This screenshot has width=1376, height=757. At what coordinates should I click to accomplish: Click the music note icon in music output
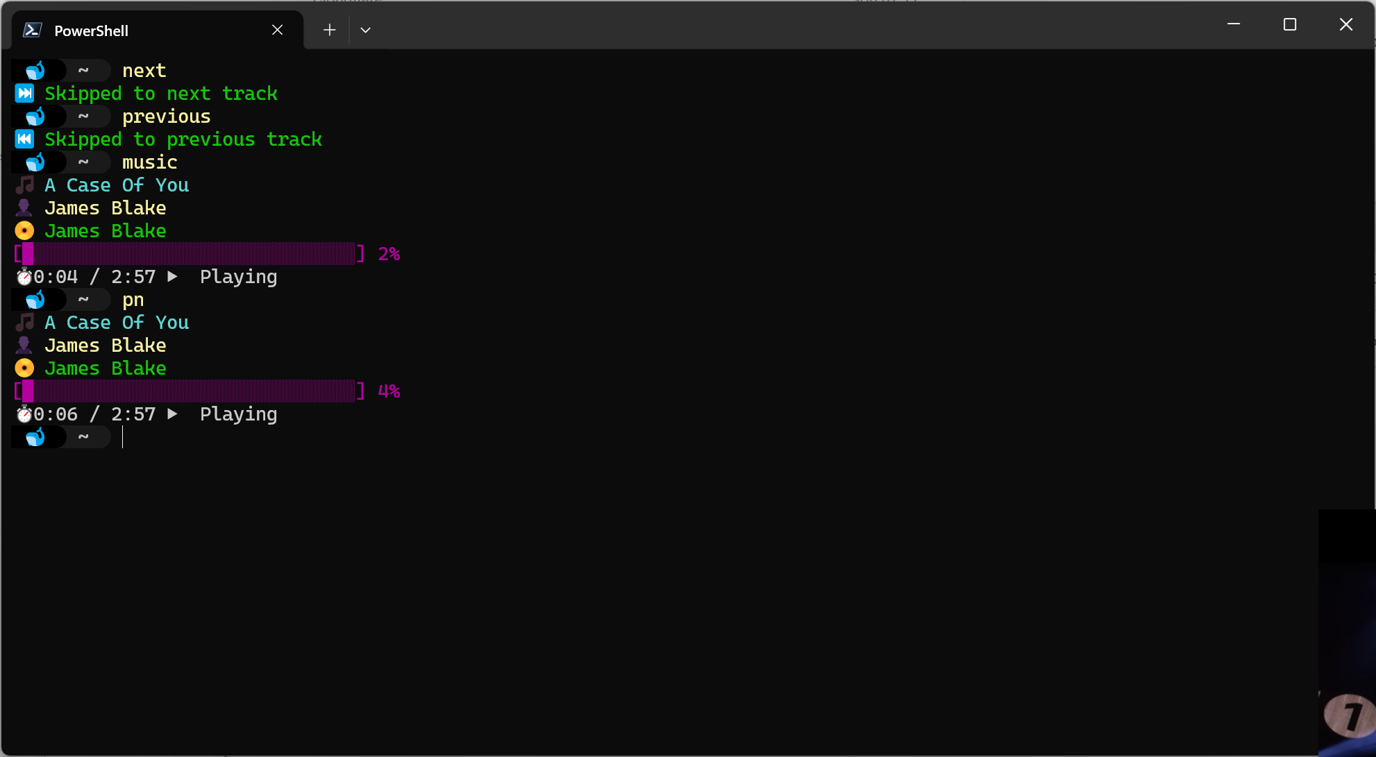[x=24, y=185]
